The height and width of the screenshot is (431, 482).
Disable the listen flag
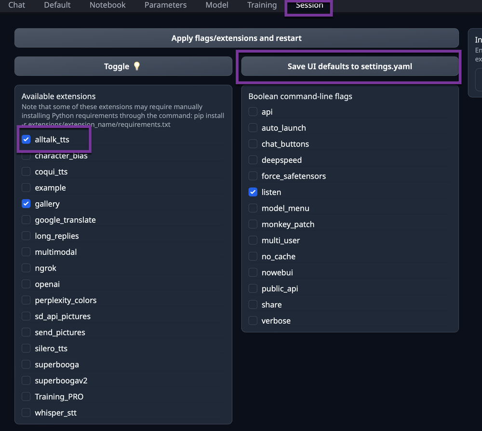[x=253, y=192]
